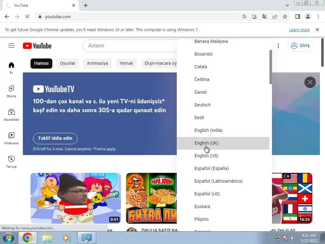Choose English (US) language
Screen dimensions: 325x244
(223, 156)
